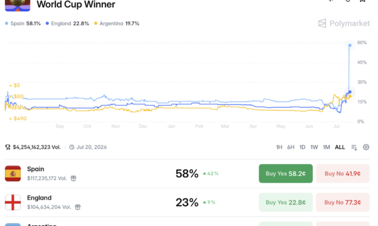The image size is (378, 226).
Task: Open the Spain flag icon
Action: tap(13, 173)
